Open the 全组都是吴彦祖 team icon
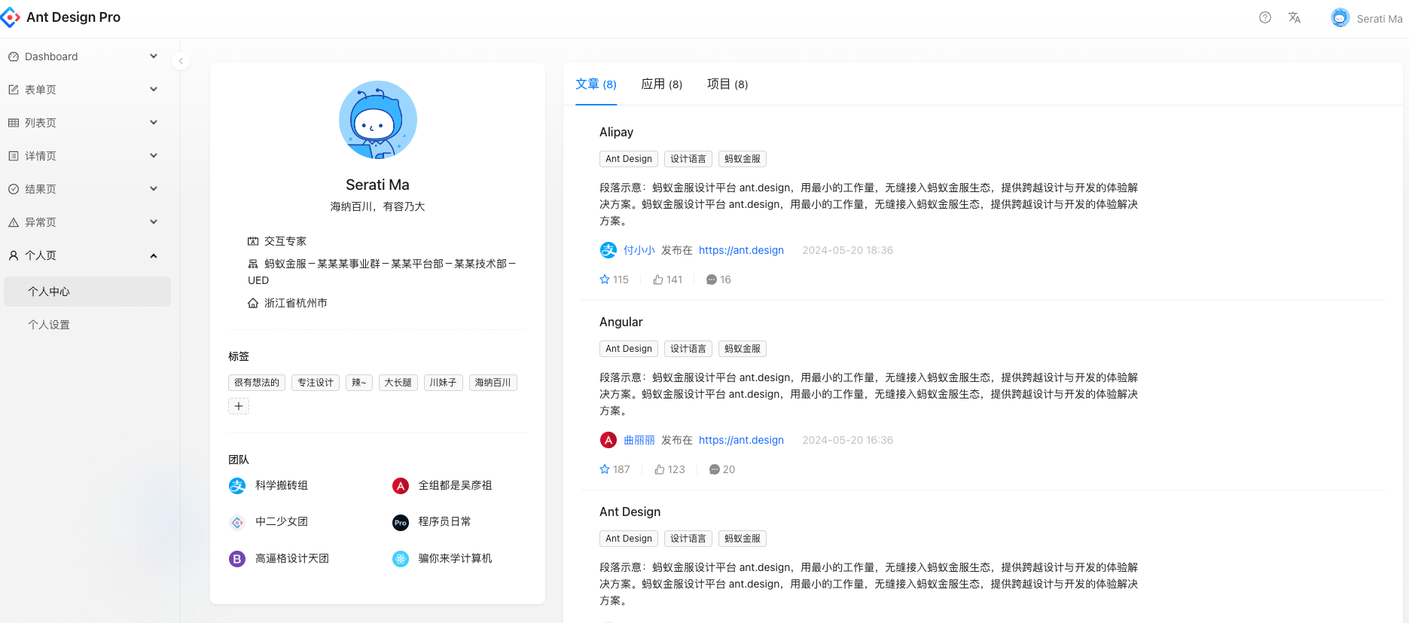Screen dimensions: 1409x623 [x=401, y=486]
